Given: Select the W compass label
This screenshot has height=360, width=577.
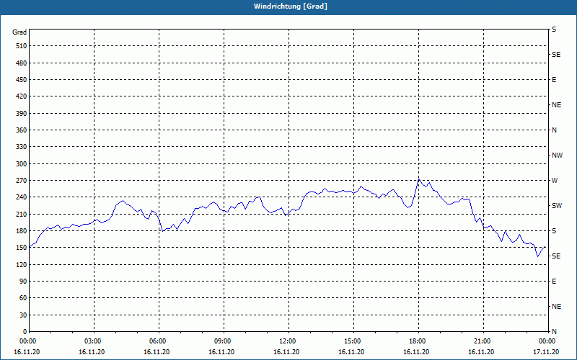Looking at the screenshot, I should point(555,181).
